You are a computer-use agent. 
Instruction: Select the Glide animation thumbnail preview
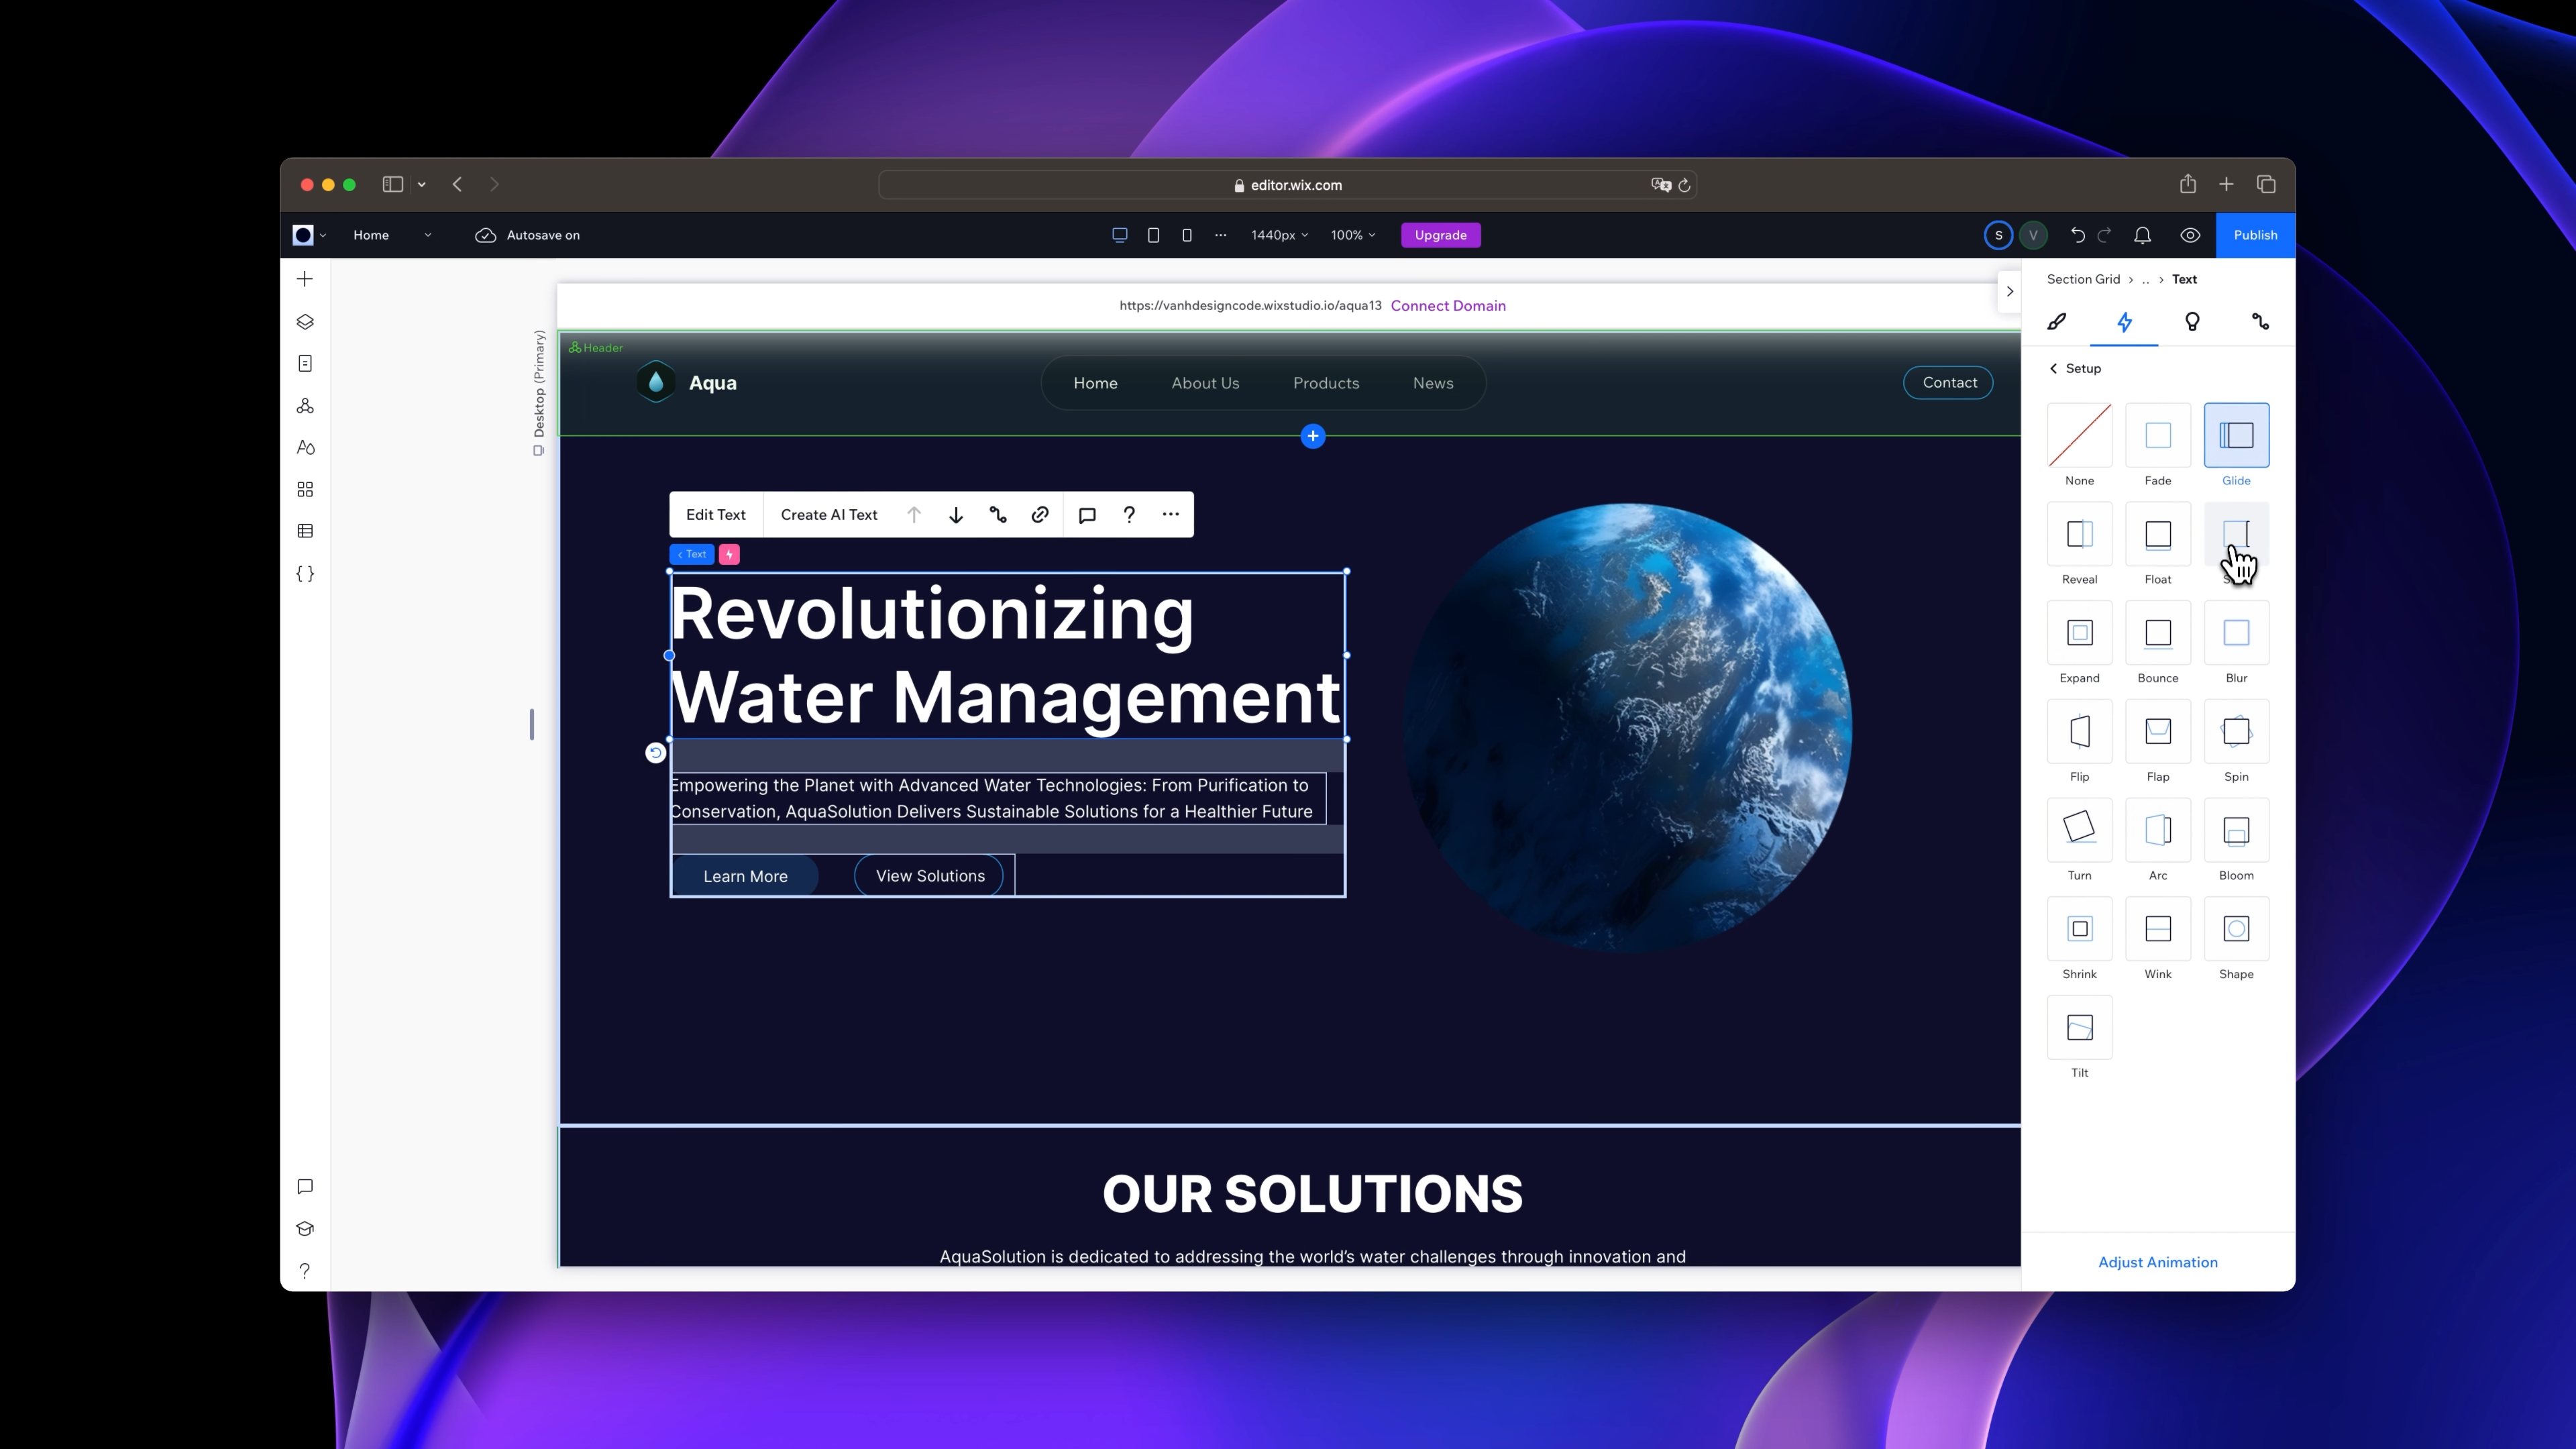[2236, 436]
